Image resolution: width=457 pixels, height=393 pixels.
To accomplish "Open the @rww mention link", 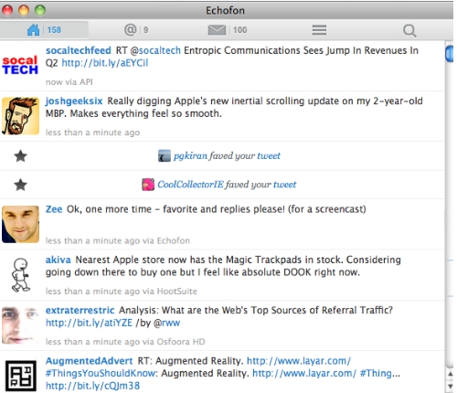I will [x=166, y=323].
